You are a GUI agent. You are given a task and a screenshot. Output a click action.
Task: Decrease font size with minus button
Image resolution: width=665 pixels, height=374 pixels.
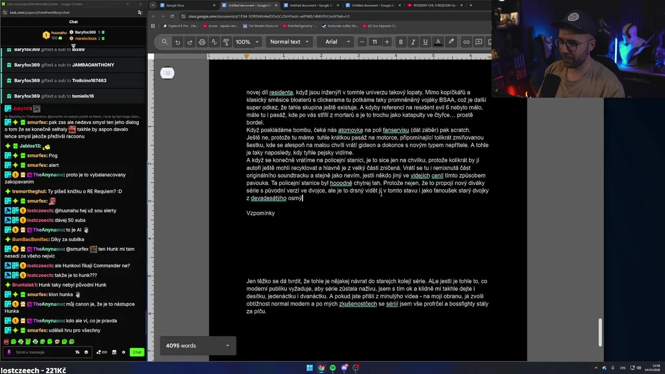pos(362,42)
